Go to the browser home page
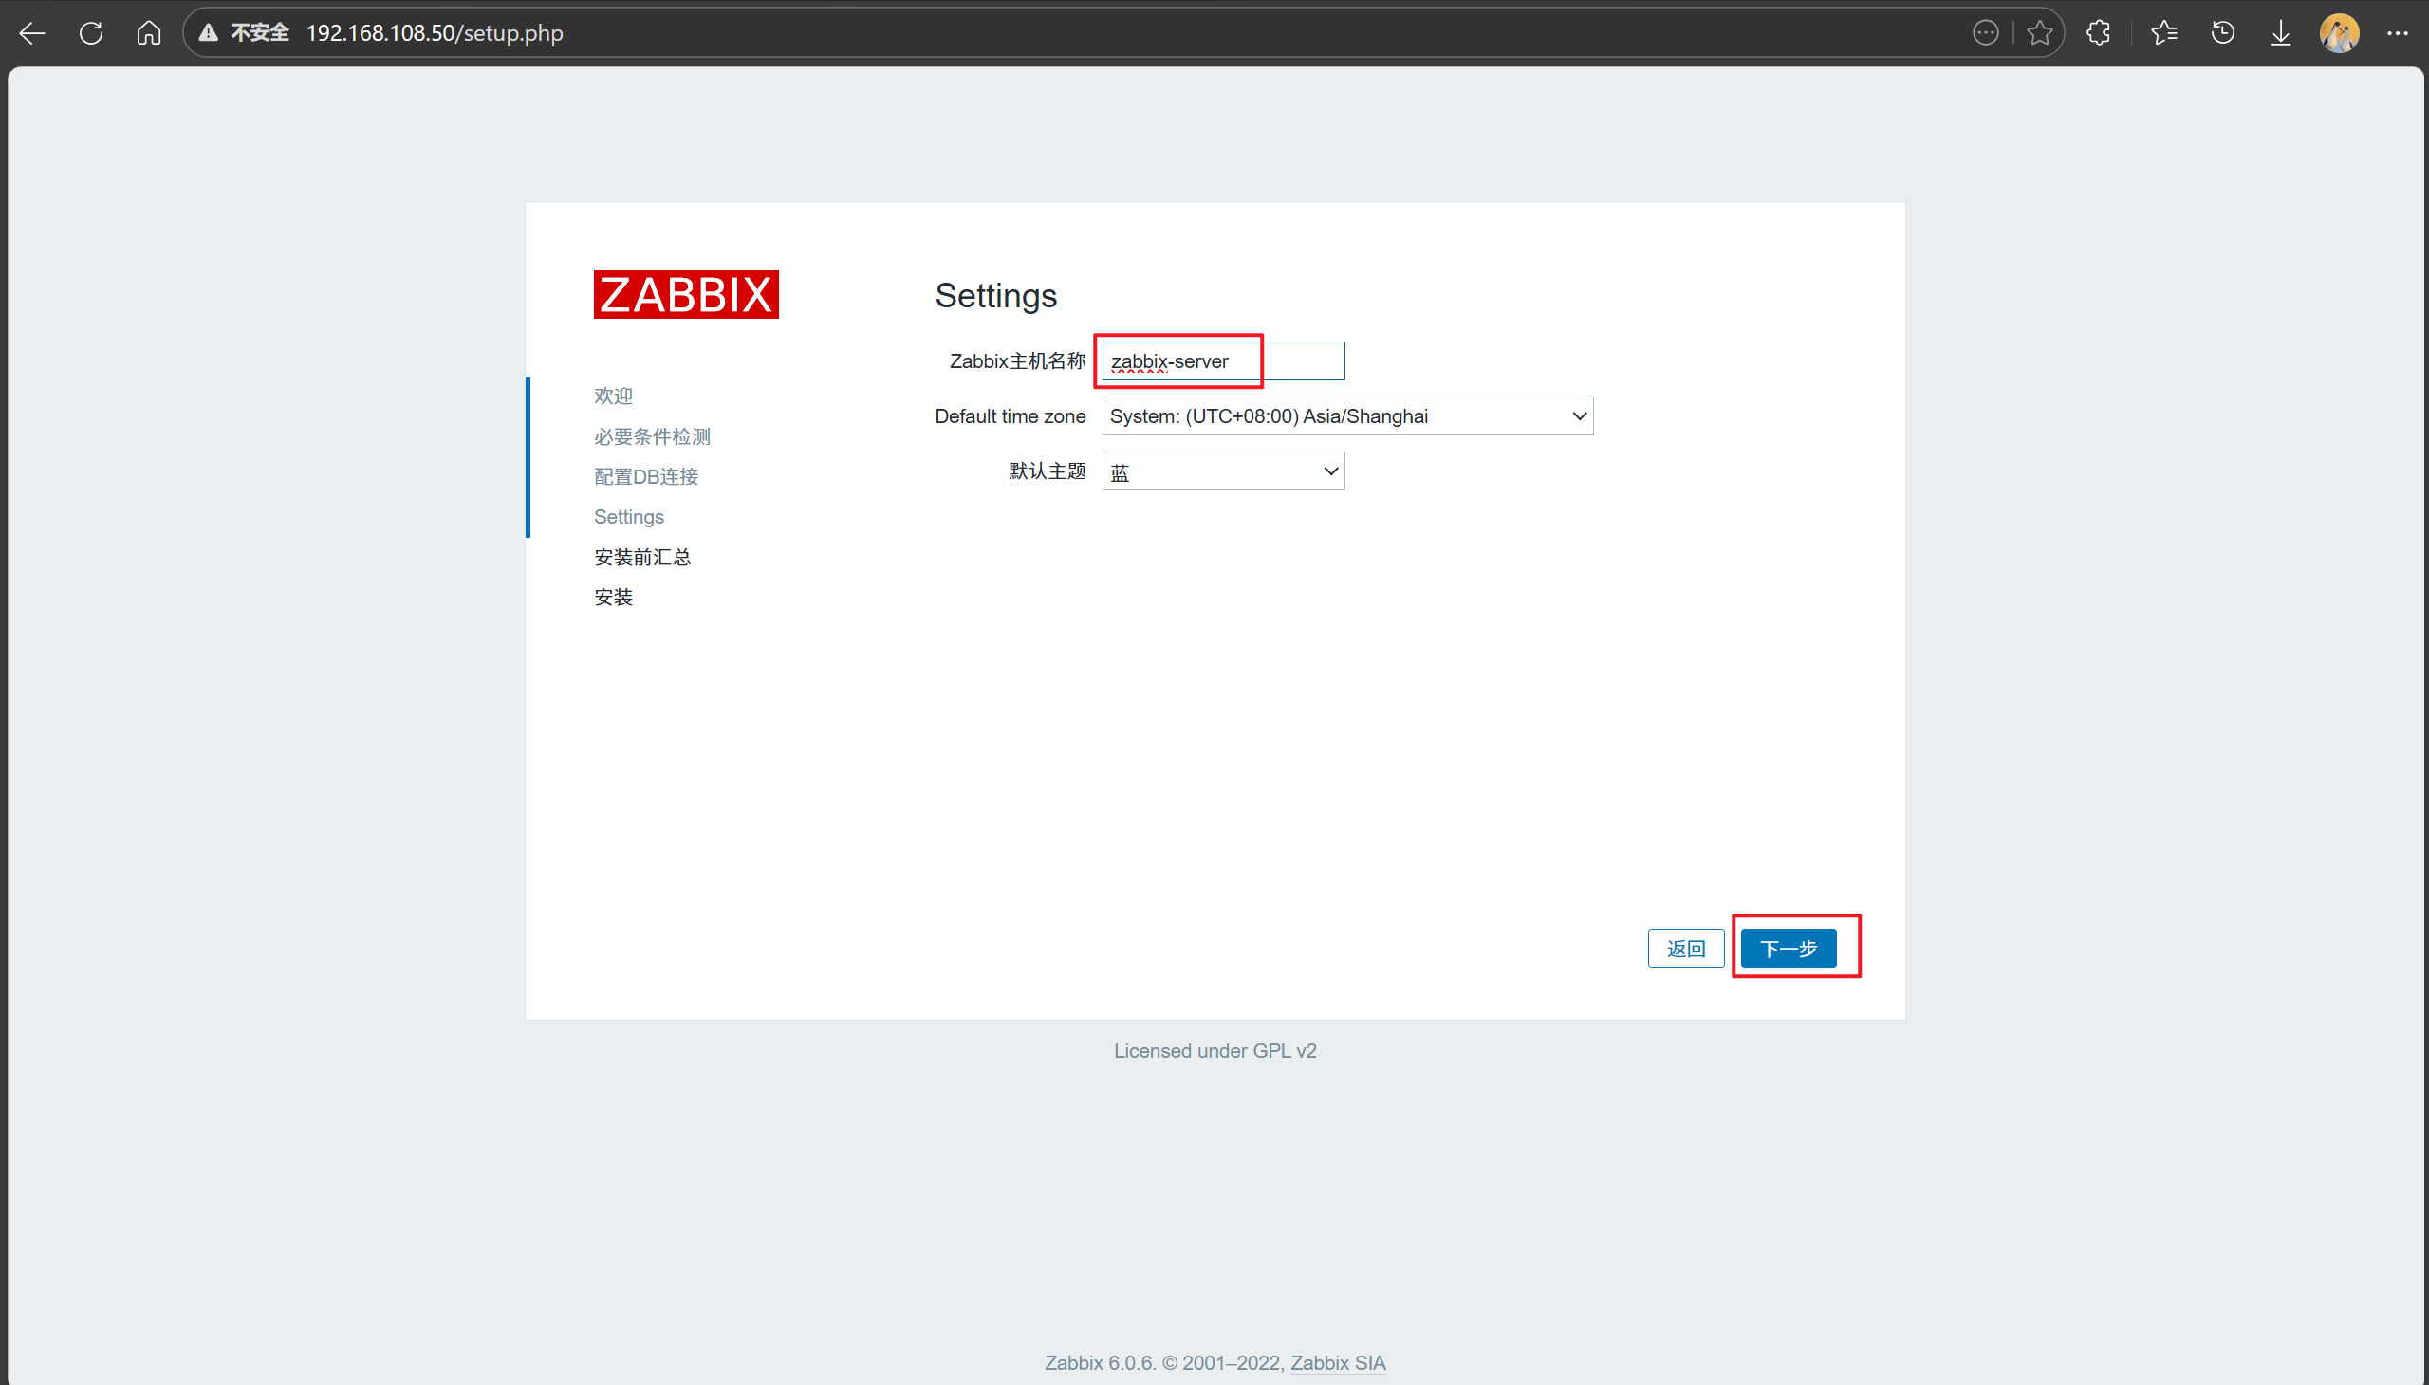 pyautogui.click(x=148, y=33)
